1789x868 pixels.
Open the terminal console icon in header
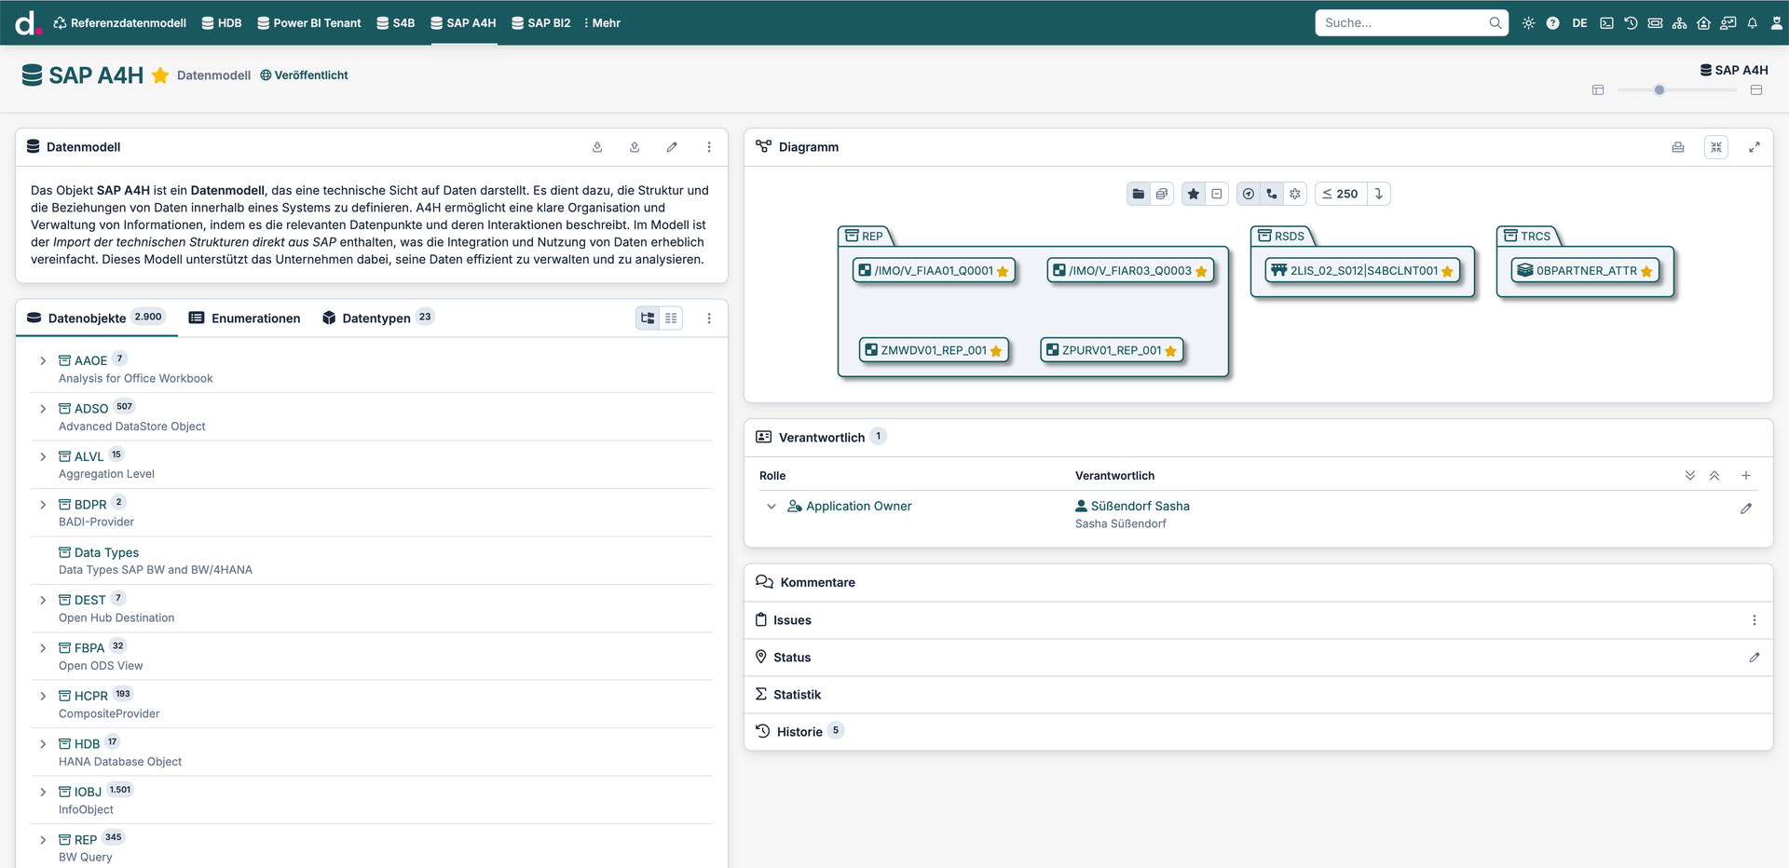pyautogui.click(x=1606, y=23)
